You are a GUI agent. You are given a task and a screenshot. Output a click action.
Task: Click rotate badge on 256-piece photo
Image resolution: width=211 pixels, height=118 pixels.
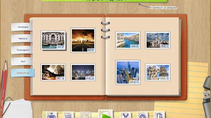coord(137,82)
